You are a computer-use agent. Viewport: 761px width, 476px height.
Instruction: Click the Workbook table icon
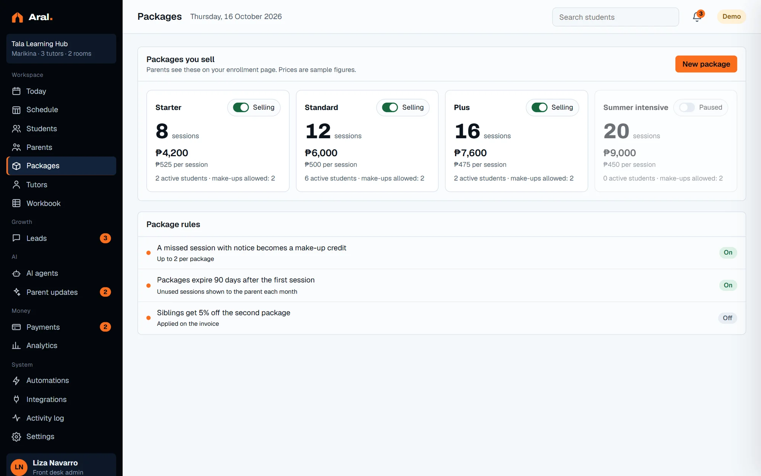(x=16, y=203)
